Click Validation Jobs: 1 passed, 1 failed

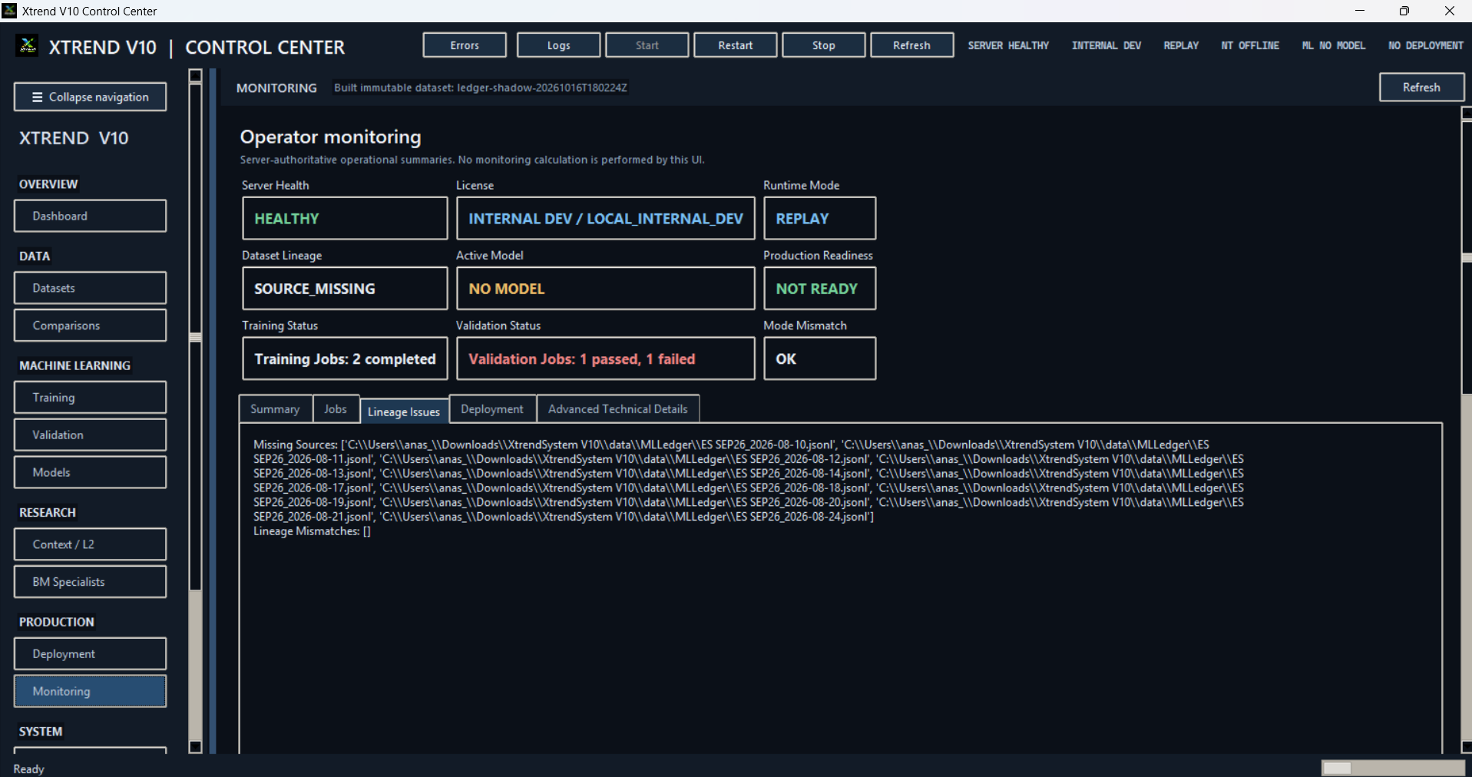pos(606,359)
